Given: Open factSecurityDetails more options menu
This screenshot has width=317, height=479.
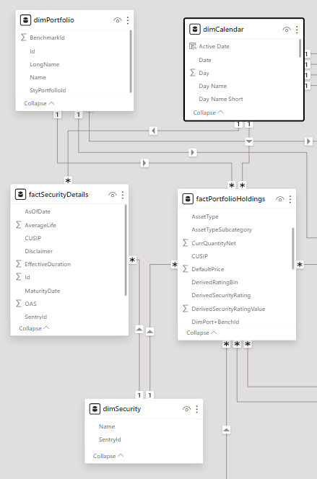Looking at the screenshot, I should point(123,195).
